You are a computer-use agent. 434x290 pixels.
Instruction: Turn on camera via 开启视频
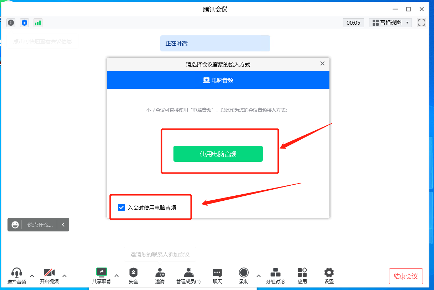point(49,276)
